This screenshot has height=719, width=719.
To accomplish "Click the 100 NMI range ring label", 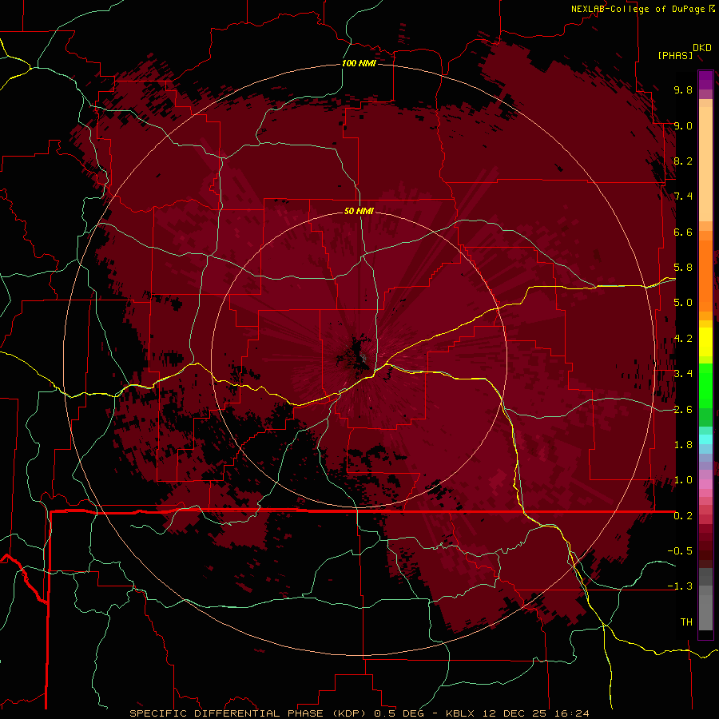I will tap(359, 63).
